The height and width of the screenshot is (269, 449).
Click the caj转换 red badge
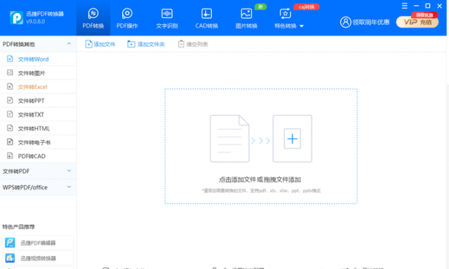point(307,7)
